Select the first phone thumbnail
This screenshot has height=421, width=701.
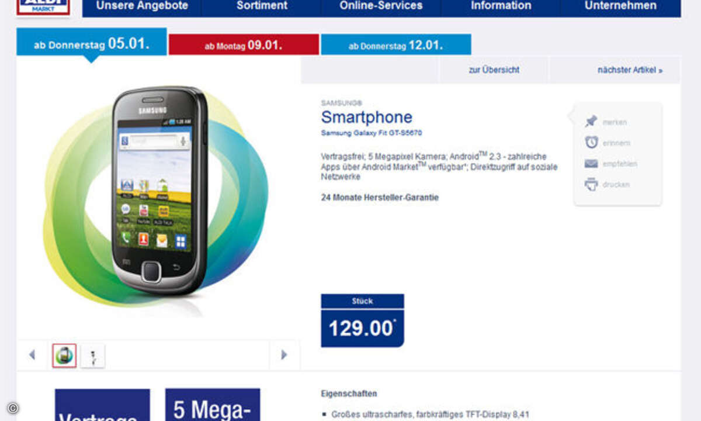click(x=64, y=355)
